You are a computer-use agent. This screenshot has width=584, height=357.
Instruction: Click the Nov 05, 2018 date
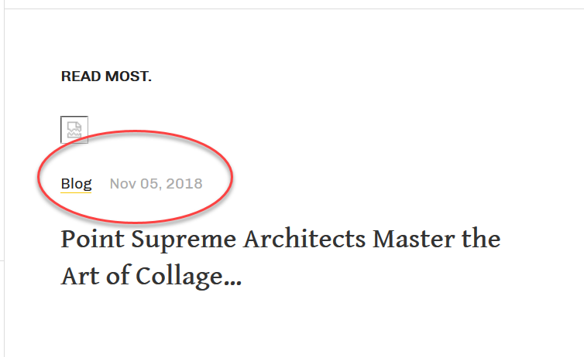coord(156,184)
